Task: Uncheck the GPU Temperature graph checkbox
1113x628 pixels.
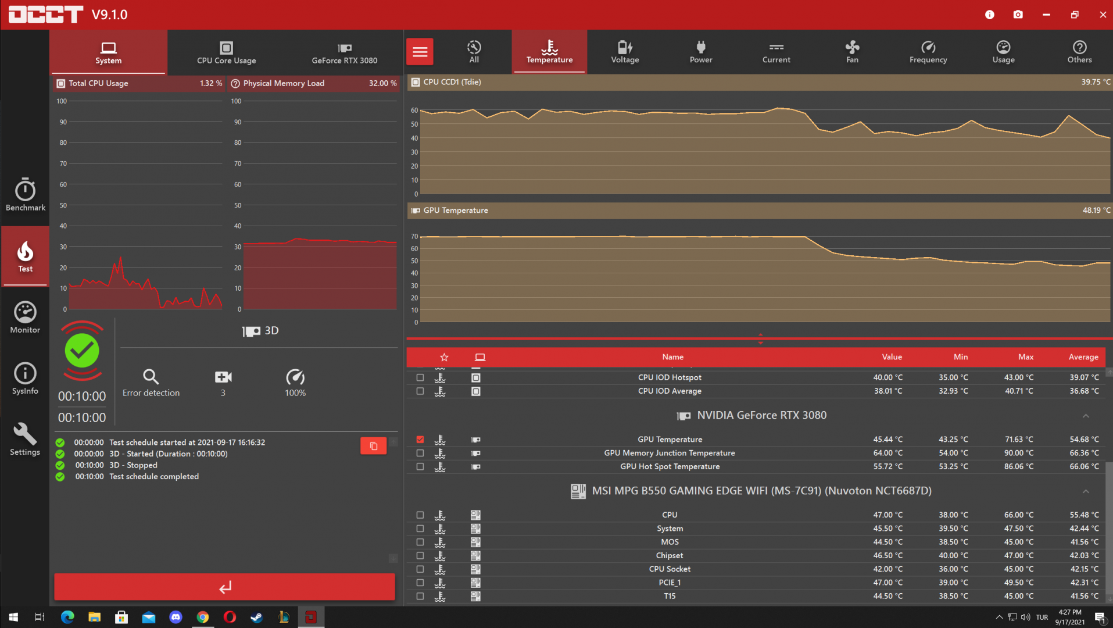Action: tap(420, 440)
